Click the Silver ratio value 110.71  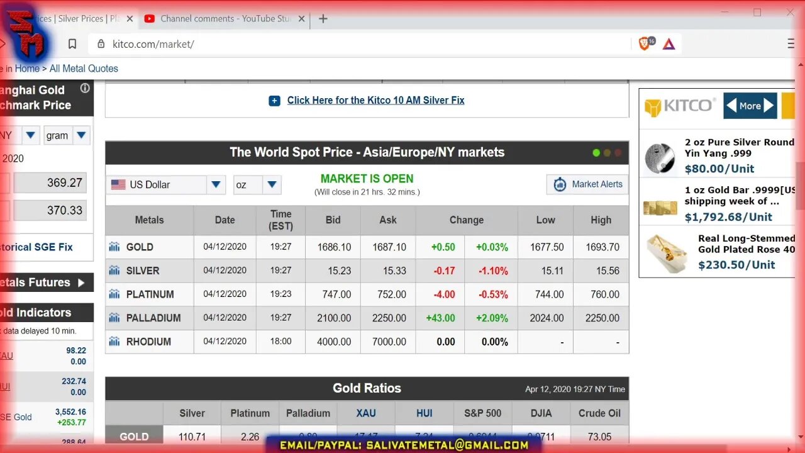click(x=192, y=437)
